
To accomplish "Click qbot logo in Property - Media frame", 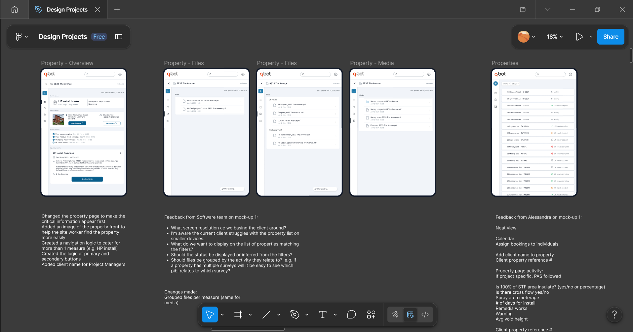I will [x=358, y=74].
